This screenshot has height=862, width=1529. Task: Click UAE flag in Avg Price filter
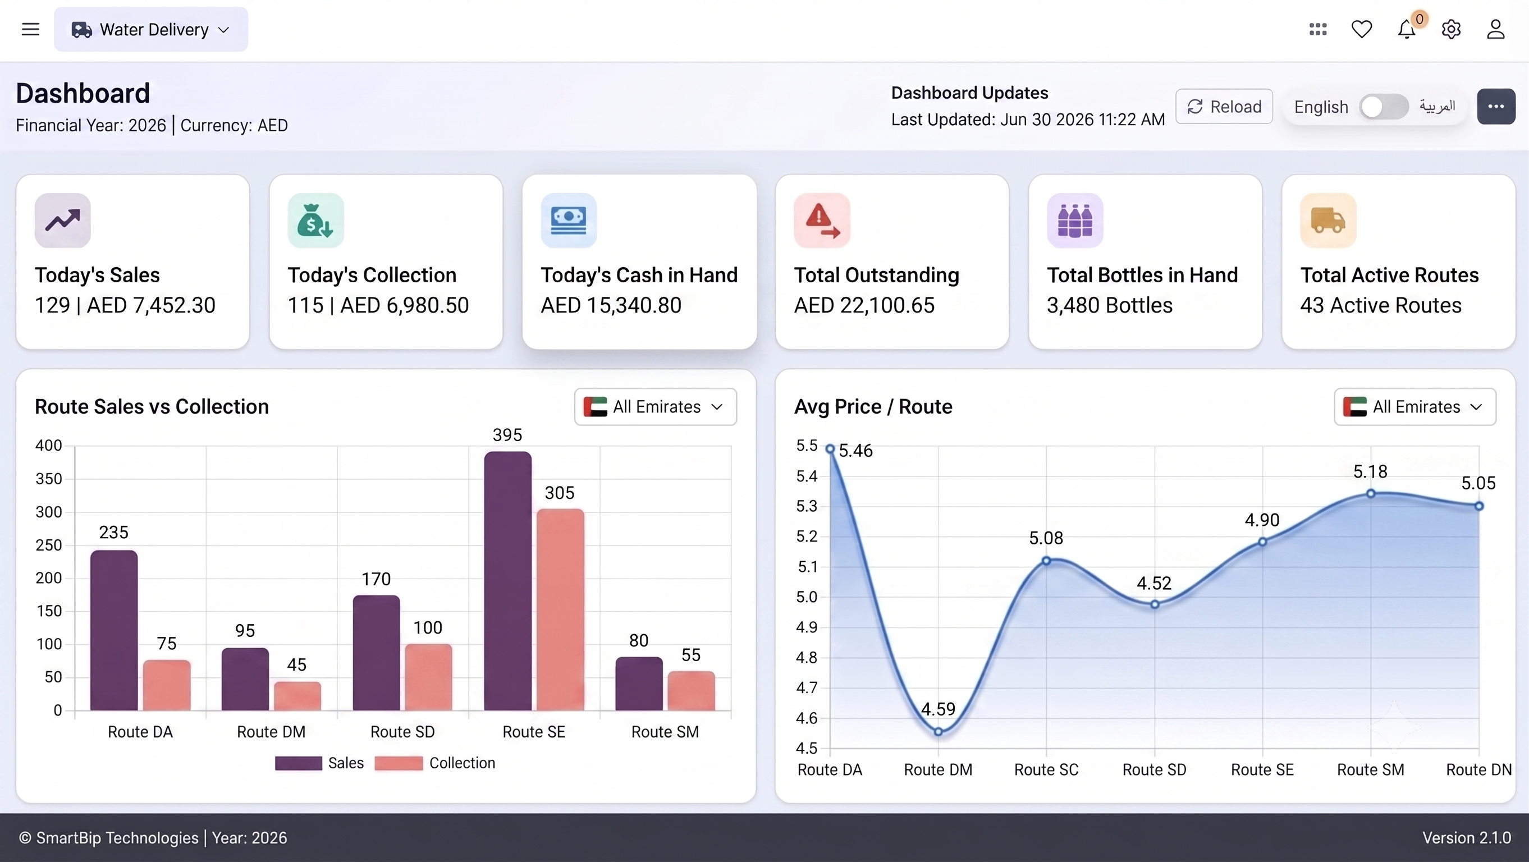[x=1354, y=407]
